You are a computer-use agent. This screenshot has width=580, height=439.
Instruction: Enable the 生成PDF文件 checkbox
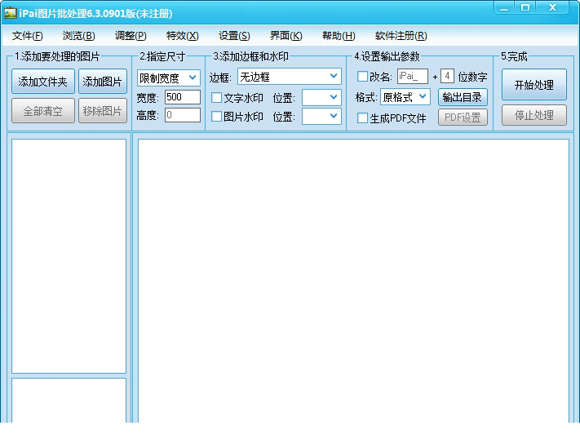point(362,118)
